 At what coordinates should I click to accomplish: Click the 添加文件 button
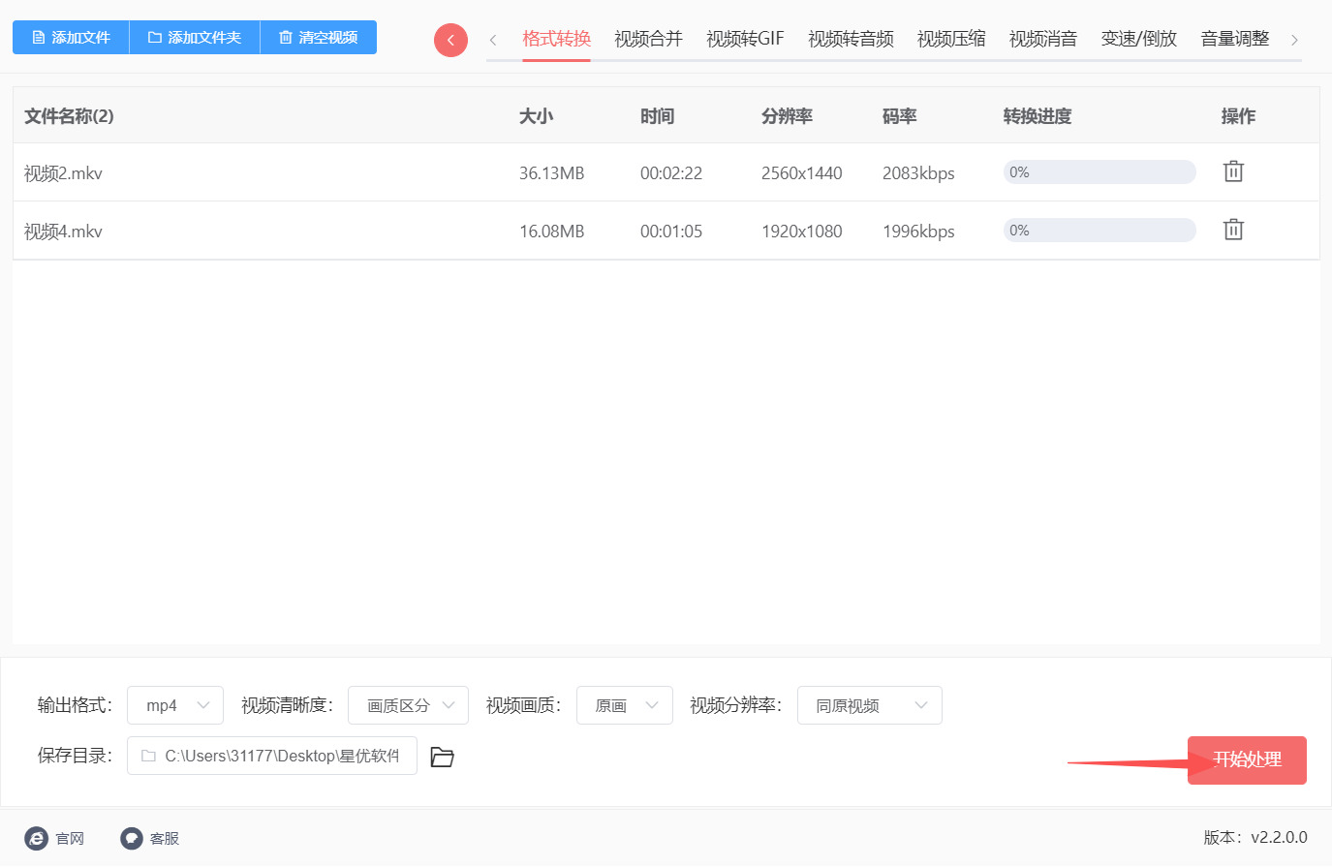pos(71,37)
